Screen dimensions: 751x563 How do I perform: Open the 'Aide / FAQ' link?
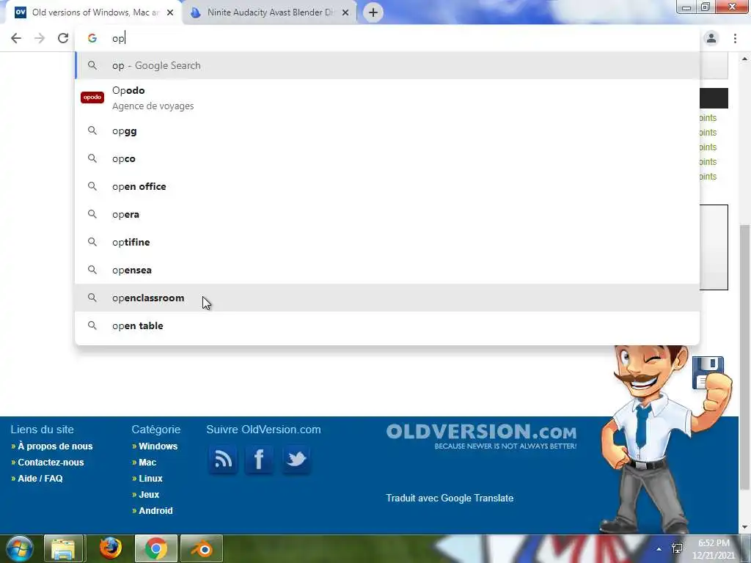40,478
